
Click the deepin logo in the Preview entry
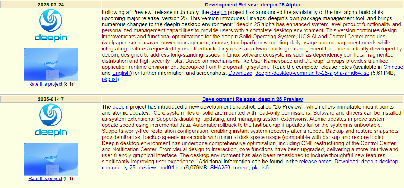51,120
